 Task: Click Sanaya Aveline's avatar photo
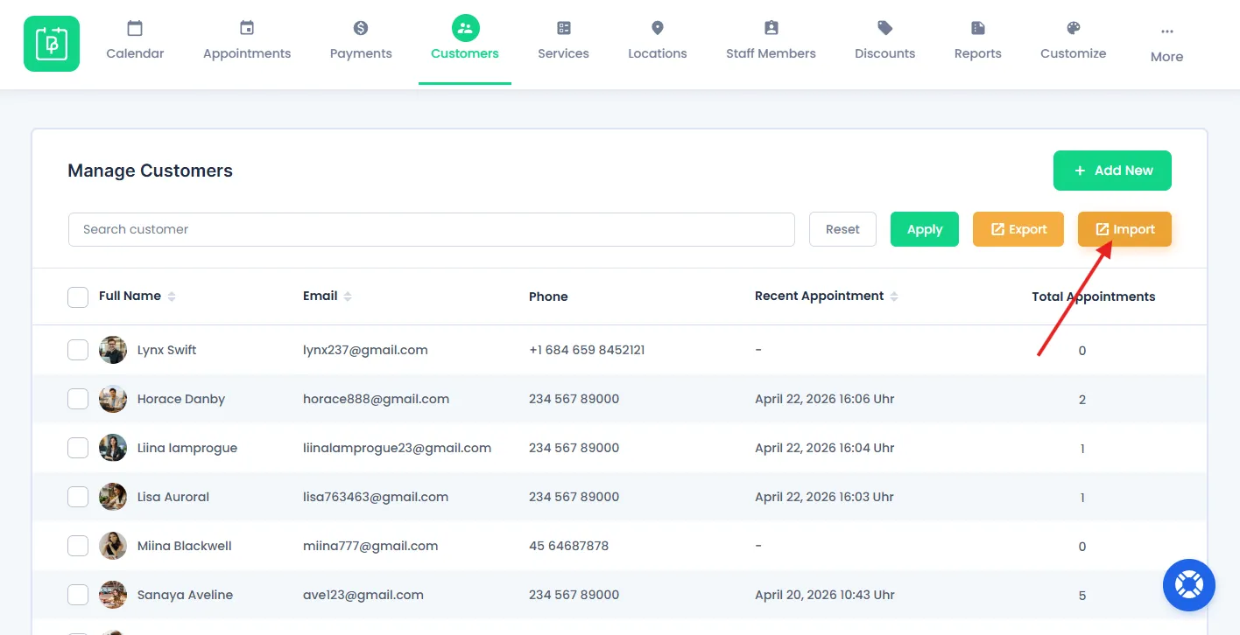(113, 595)
